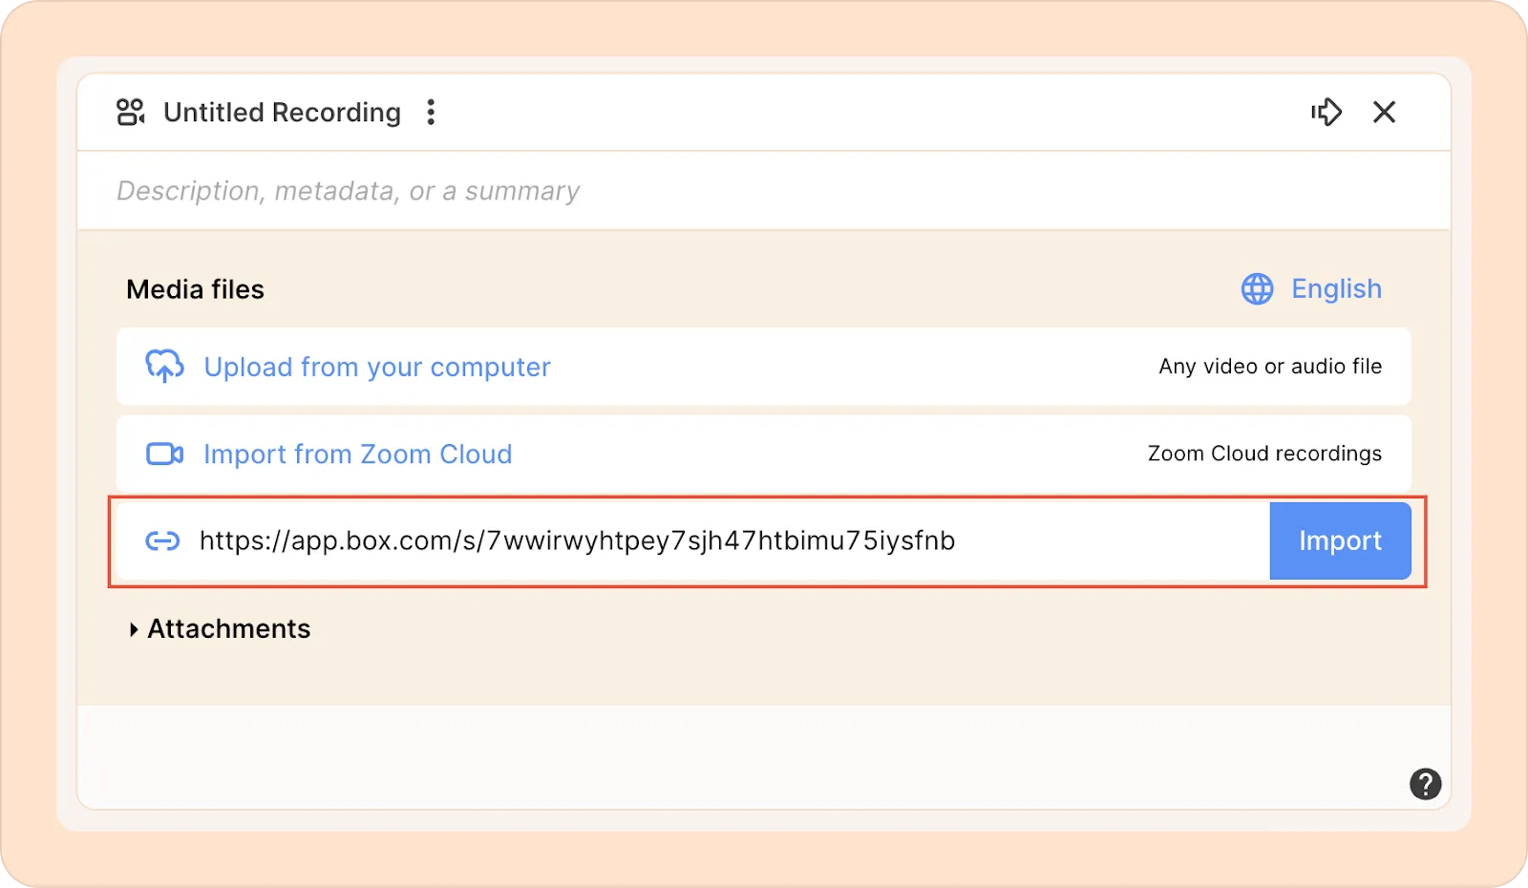
Task: Click the recording type icon beside the title
Action: tap(130, 113)
